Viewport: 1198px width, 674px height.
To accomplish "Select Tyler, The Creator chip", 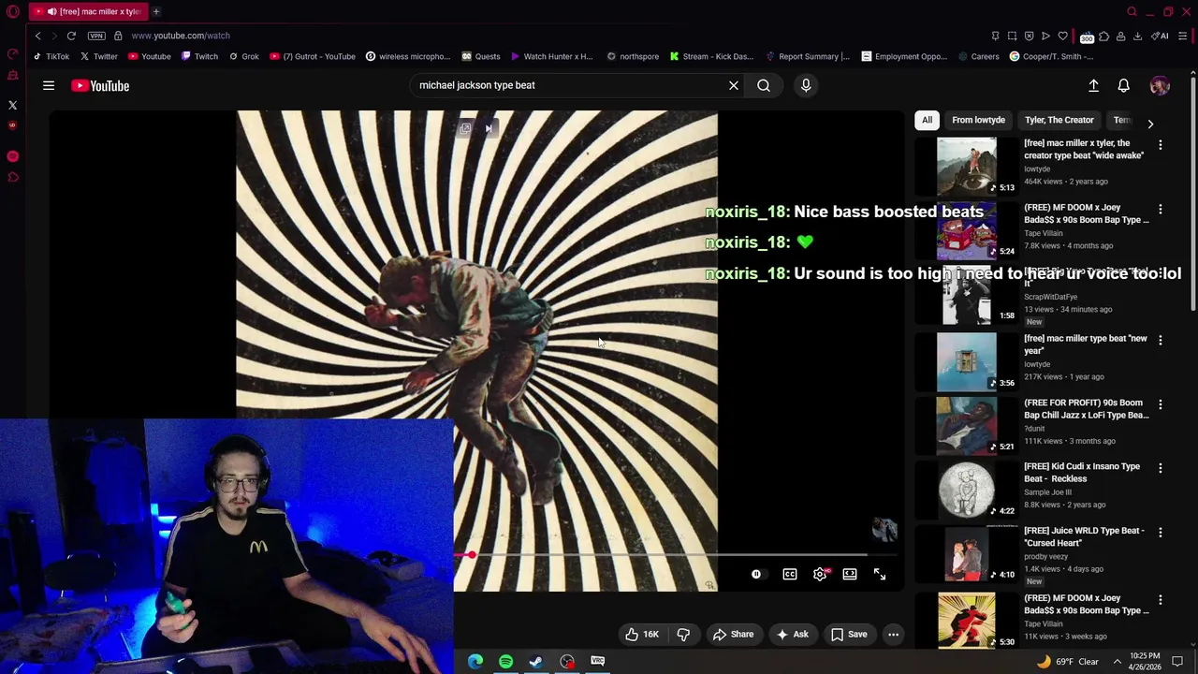I will tap(1059, 120).
